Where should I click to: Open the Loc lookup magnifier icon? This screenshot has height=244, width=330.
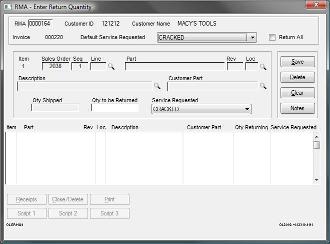[x=263, y=67]
